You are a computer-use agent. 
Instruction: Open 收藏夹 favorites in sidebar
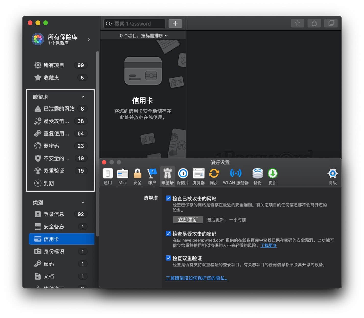click(x=61, y=78)
